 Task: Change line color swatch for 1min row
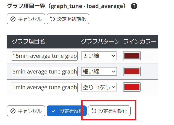(132, 87)
